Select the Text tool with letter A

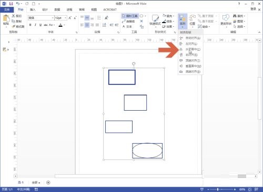127,26
